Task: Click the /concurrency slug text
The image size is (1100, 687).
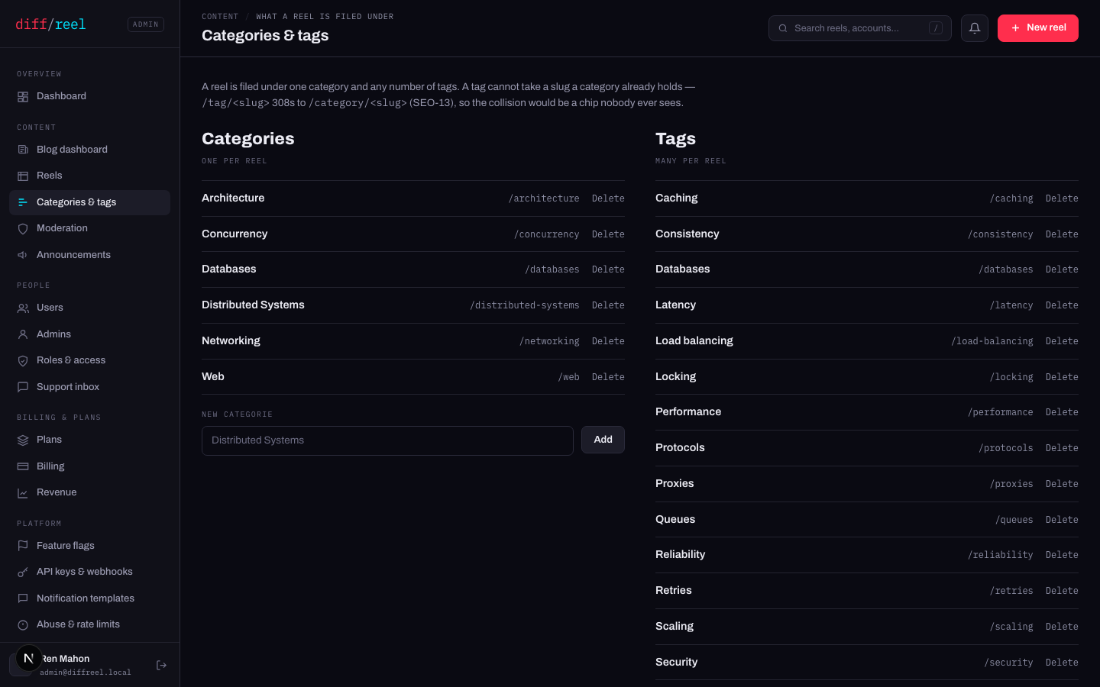Action: click(547, 234)
